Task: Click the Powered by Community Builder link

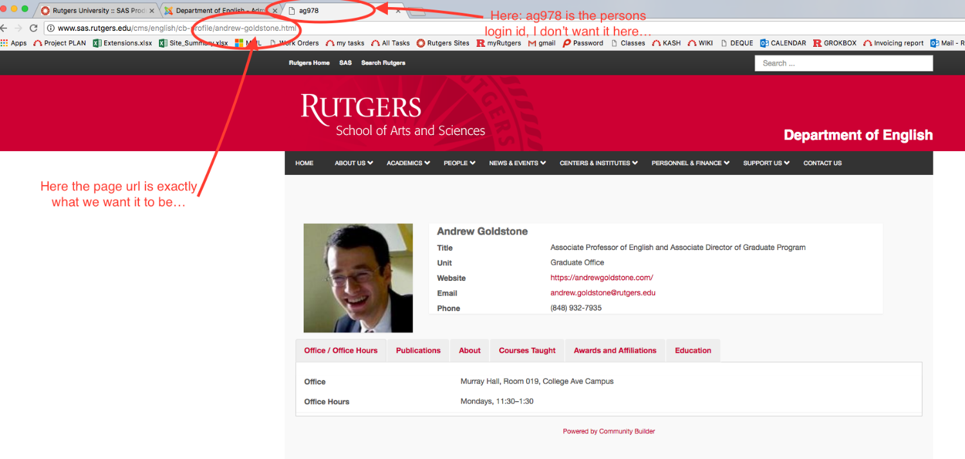Action: (609, 431)
